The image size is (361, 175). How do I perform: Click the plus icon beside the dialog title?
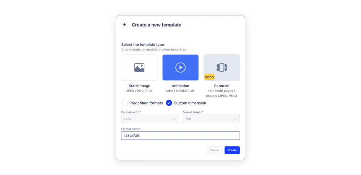[x=124, y=25]
